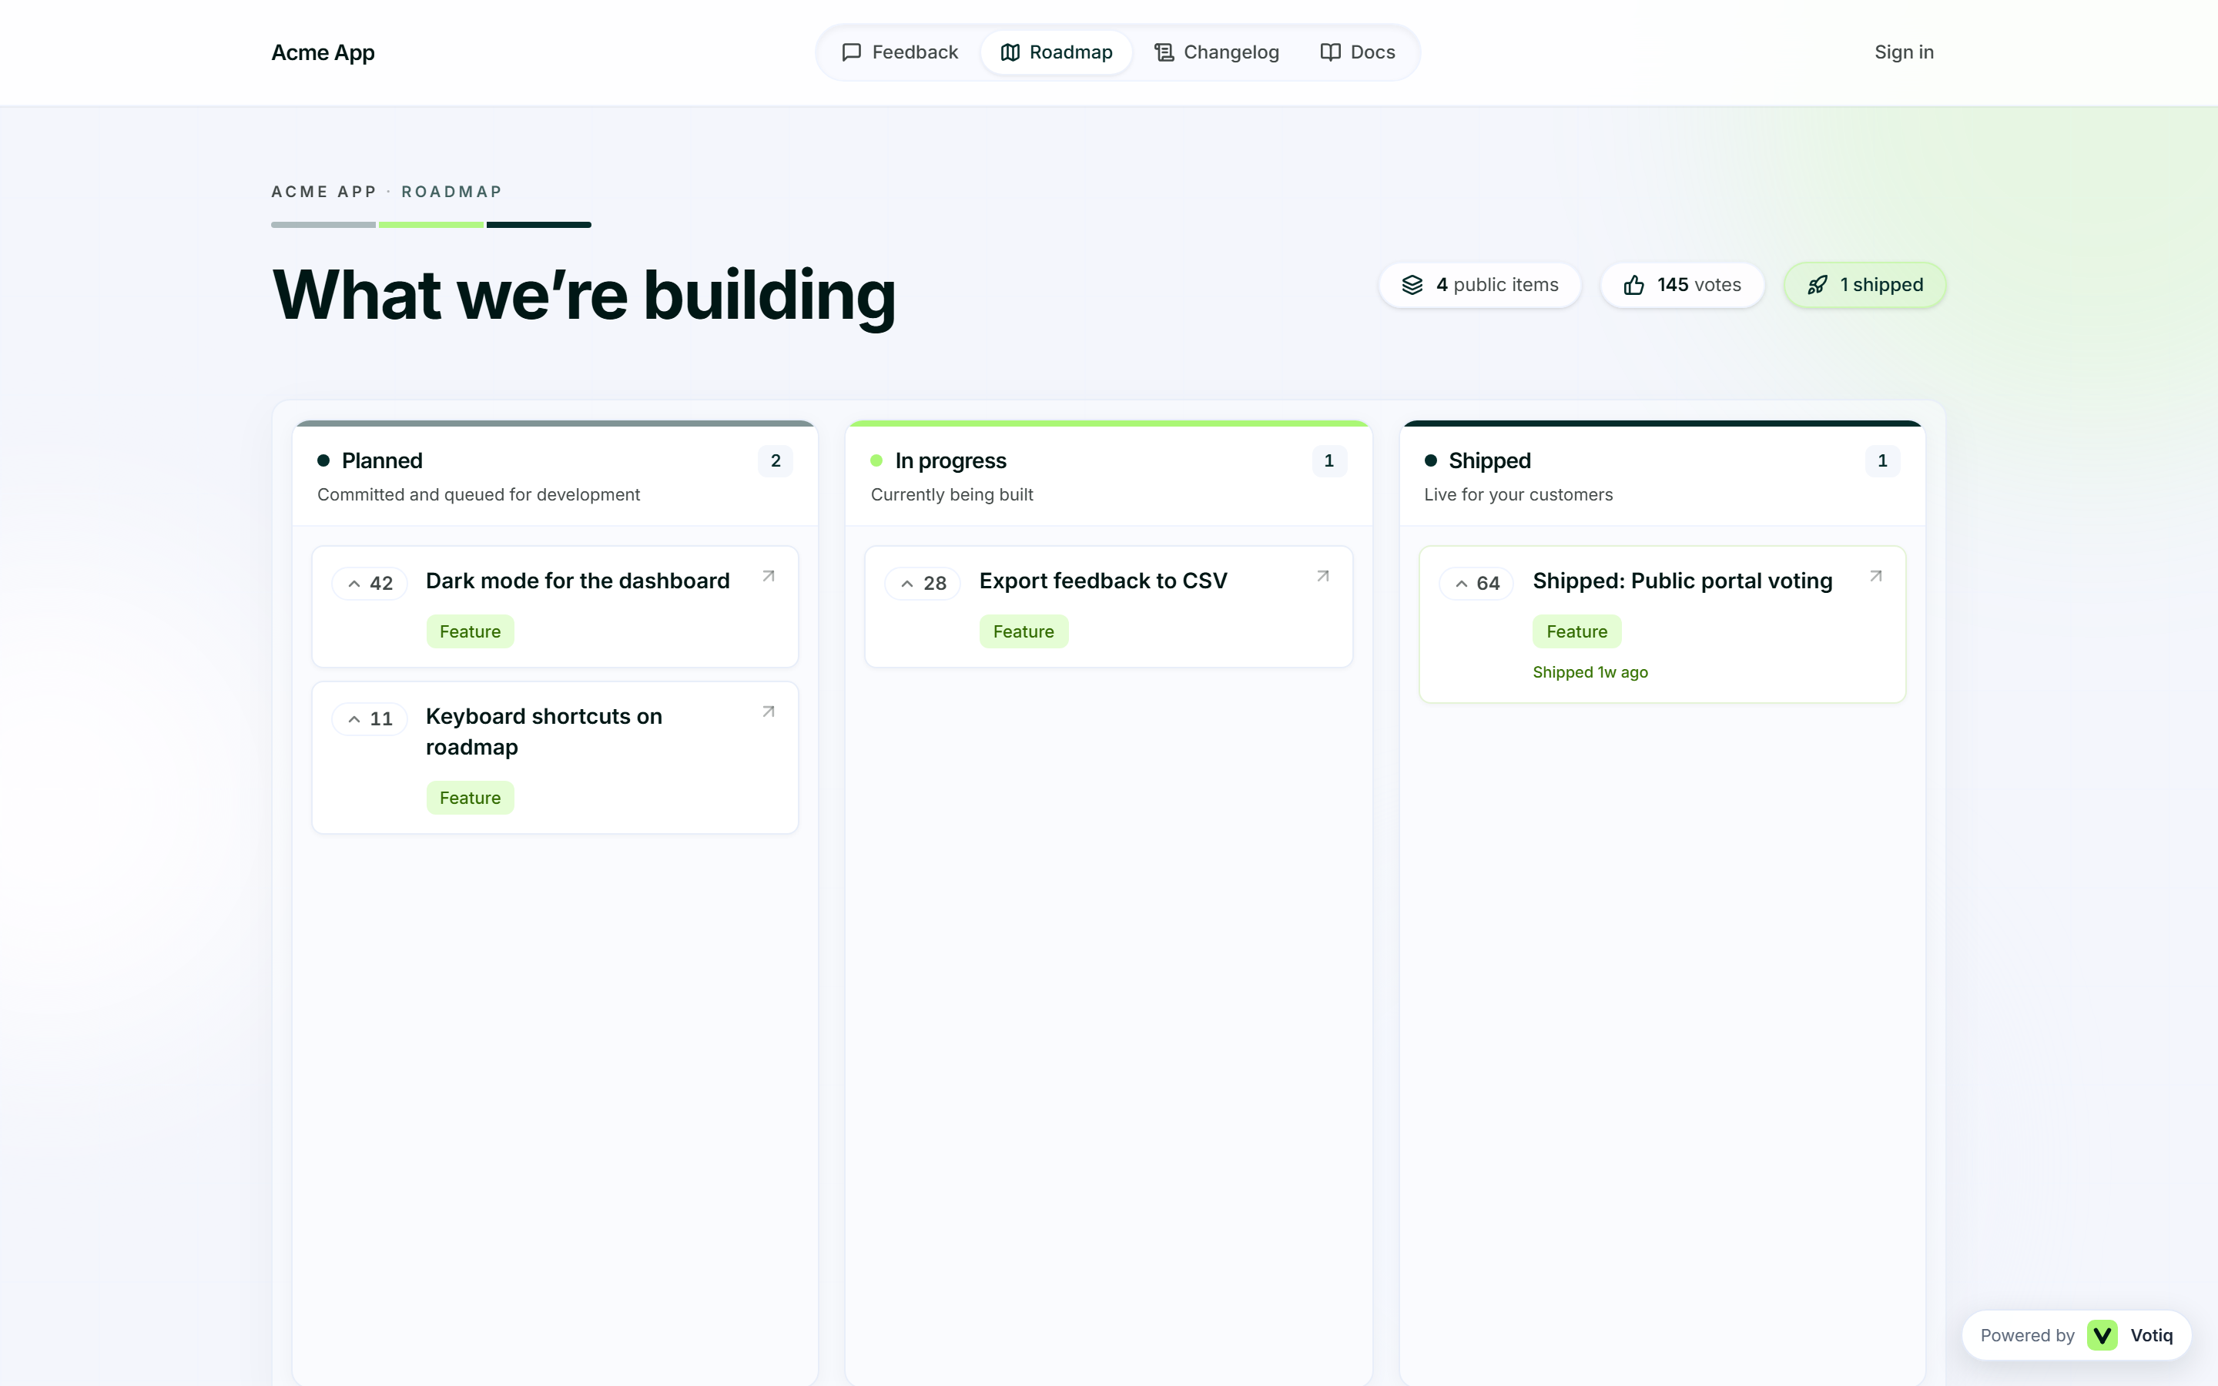Click the ROADMAP breadcrumb label
Screen dimensions: 2218x1386
tap(452, 192)
